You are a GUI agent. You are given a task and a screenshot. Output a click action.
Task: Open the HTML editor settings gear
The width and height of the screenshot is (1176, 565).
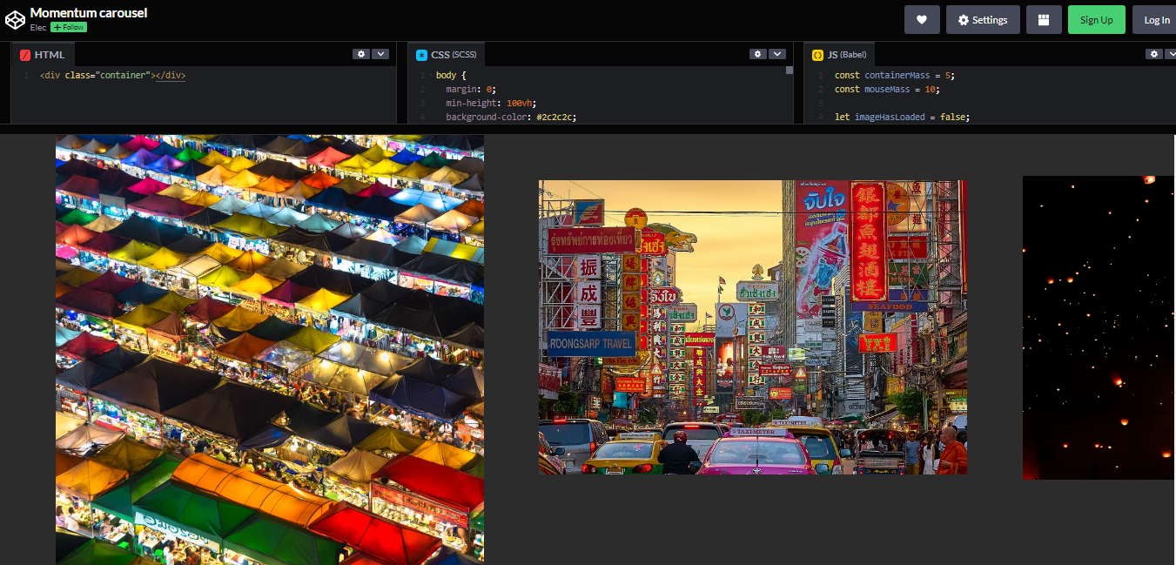[x=361, y=53]
